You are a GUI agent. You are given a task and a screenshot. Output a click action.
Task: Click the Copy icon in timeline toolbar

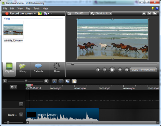click(68, 81)
